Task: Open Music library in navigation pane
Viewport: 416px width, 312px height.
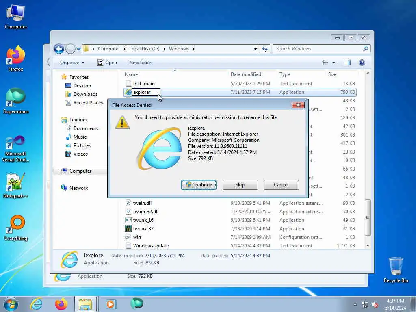Action: pos(80,137)
